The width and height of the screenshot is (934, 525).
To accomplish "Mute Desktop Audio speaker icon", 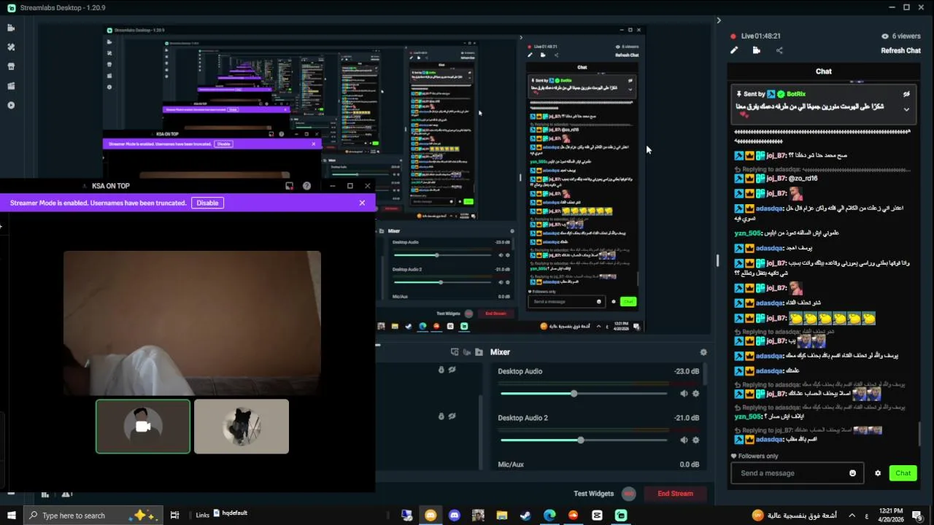I will click(x=684, y=394).
